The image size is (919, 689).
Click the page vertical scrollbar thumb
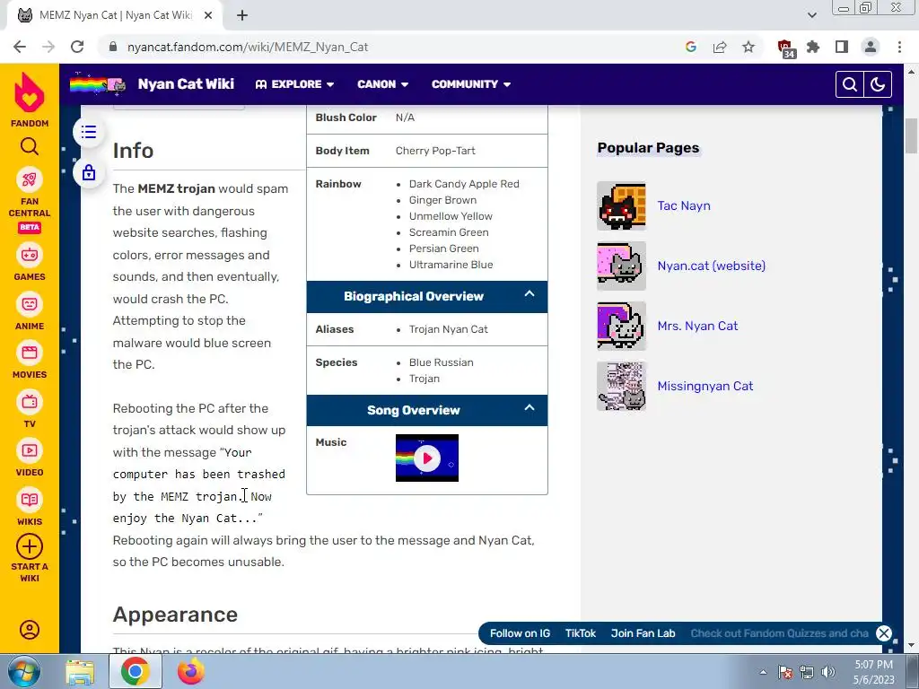(x=911, y=135)
